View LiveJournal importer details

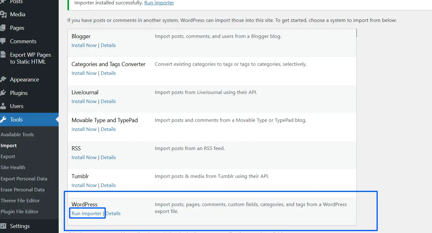[x=108, y=101]
